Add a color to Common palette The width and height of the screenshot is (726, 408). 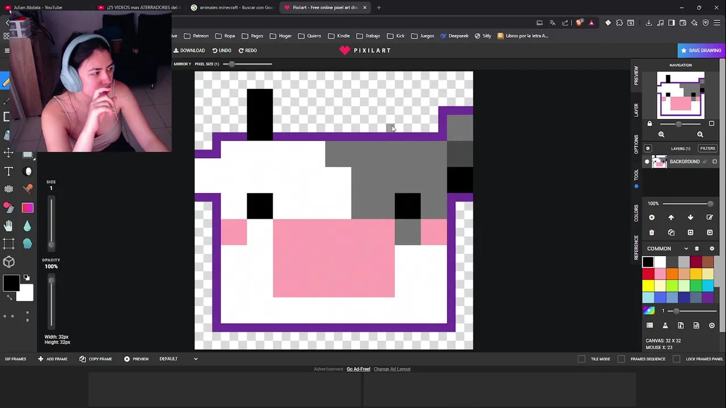point(712,249)
